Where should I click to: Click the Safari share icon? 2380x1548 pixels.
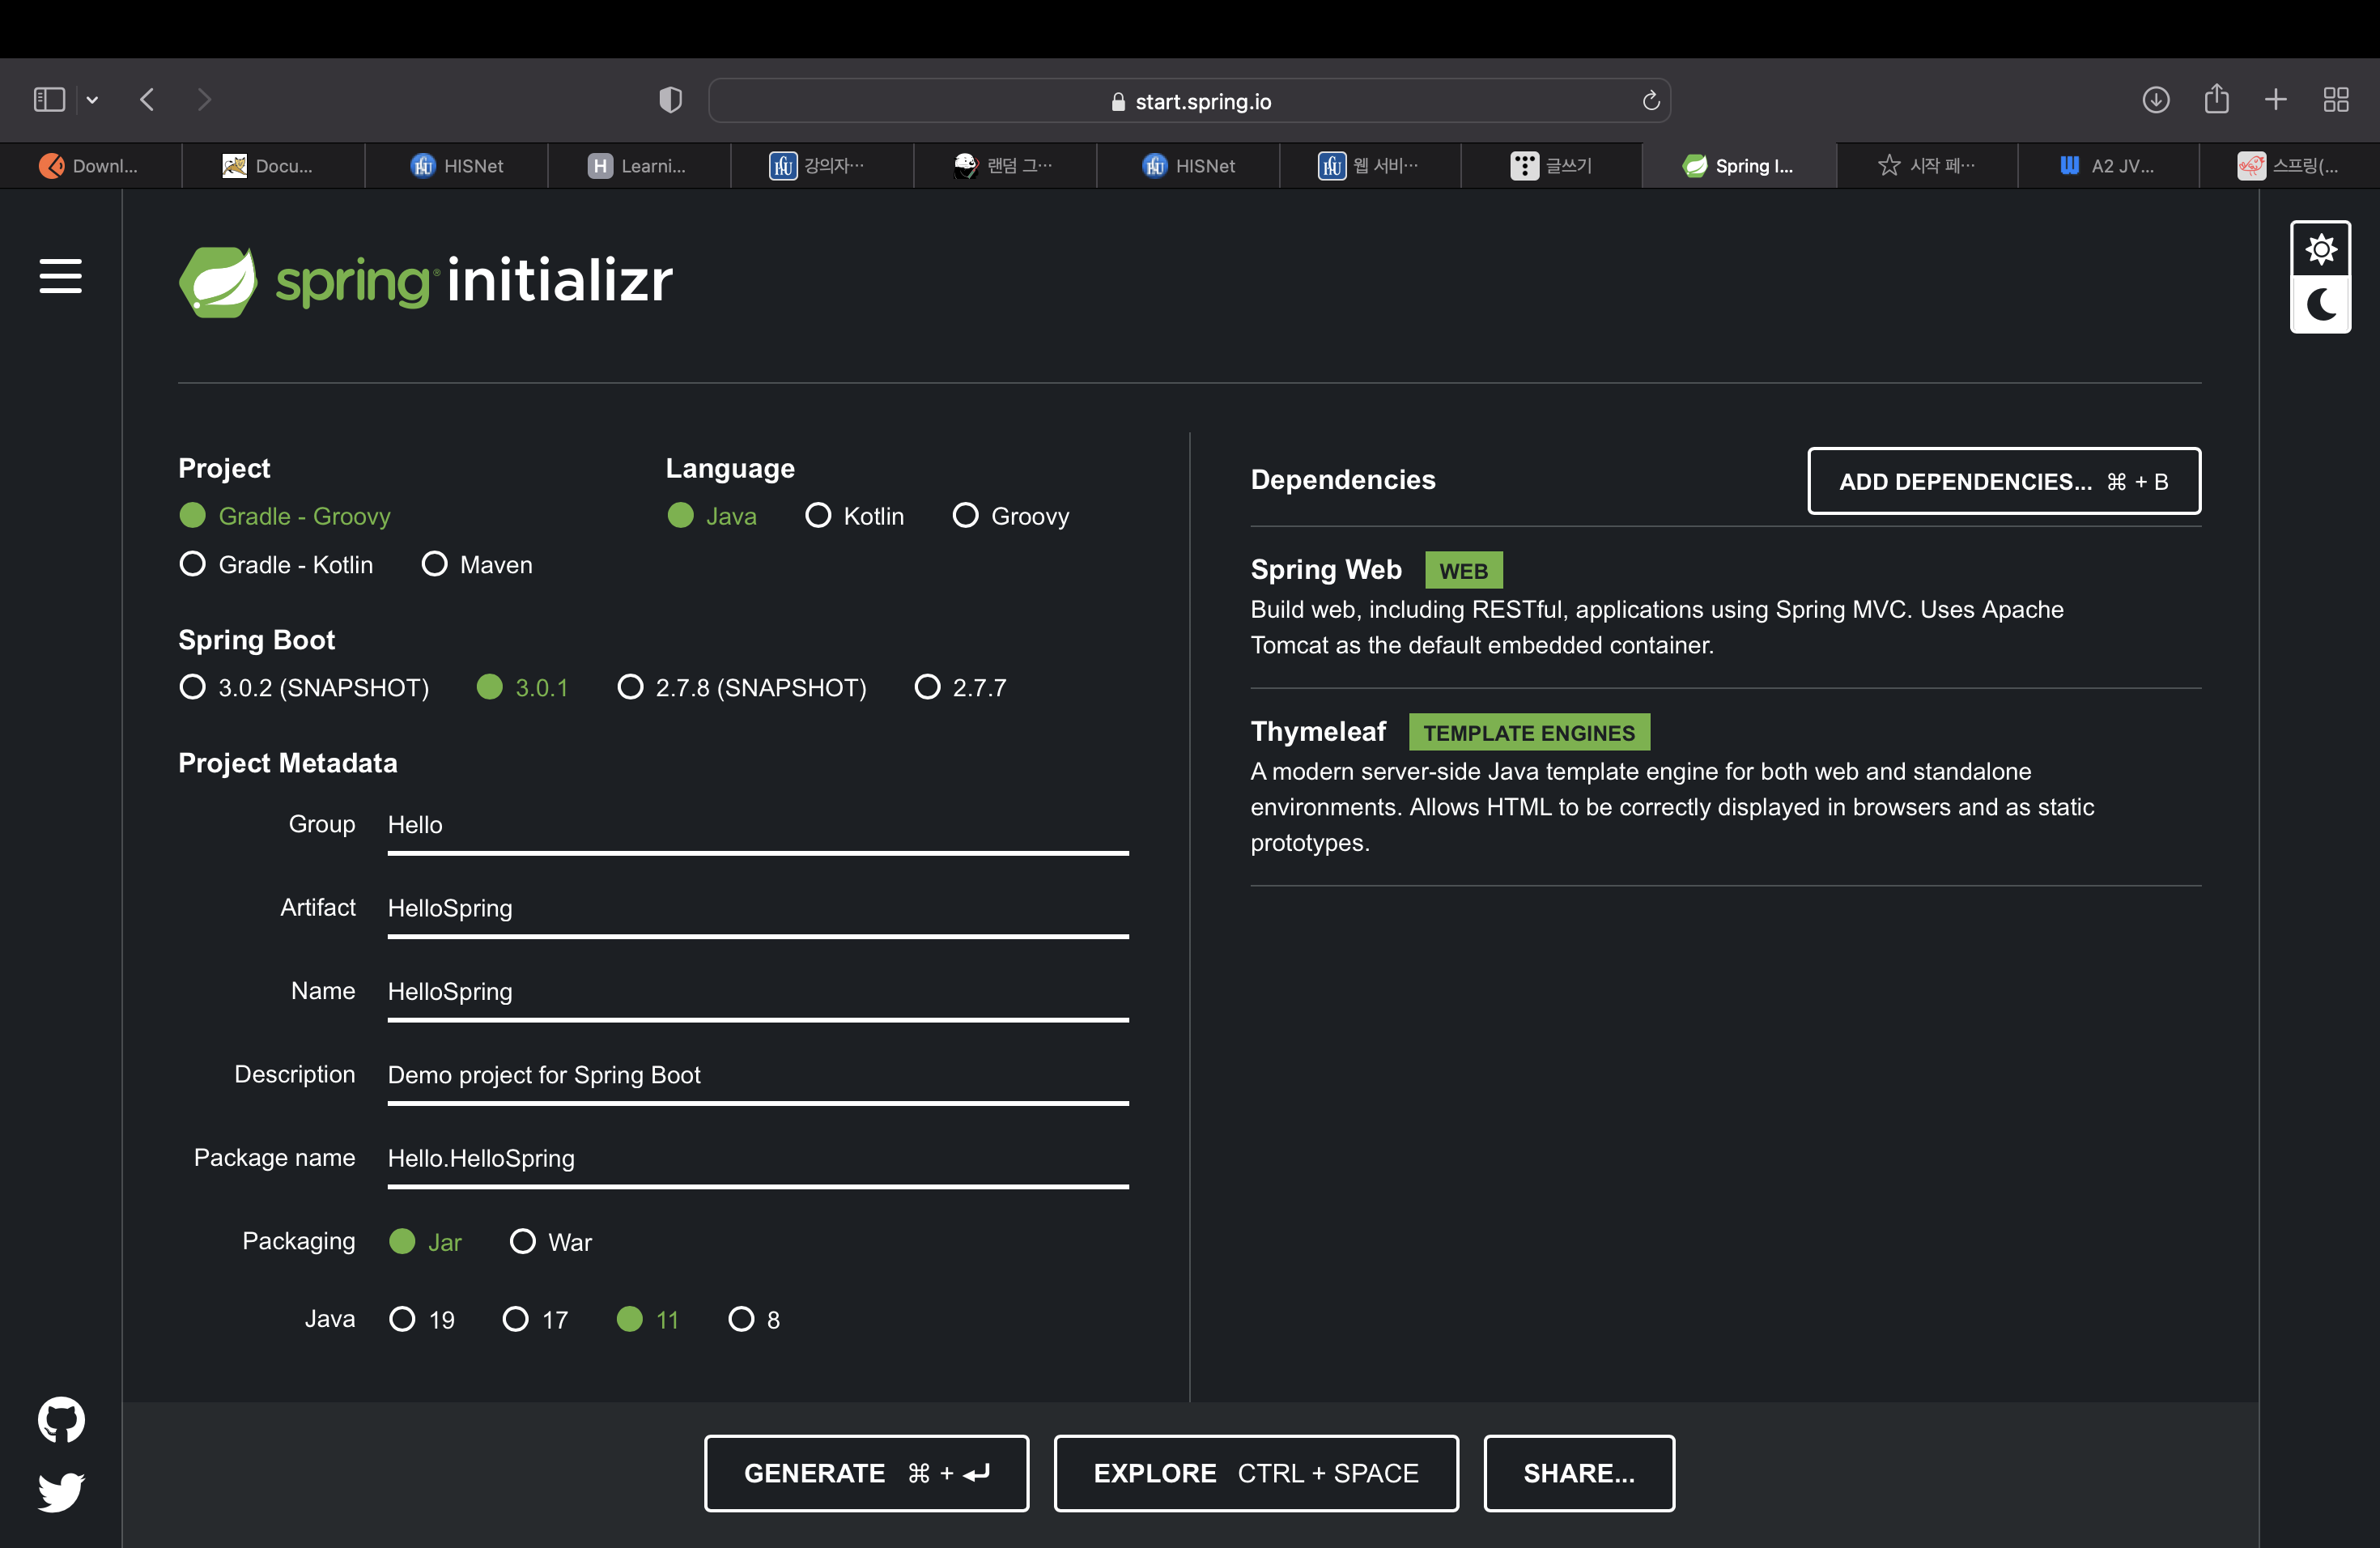[2216, 100]
